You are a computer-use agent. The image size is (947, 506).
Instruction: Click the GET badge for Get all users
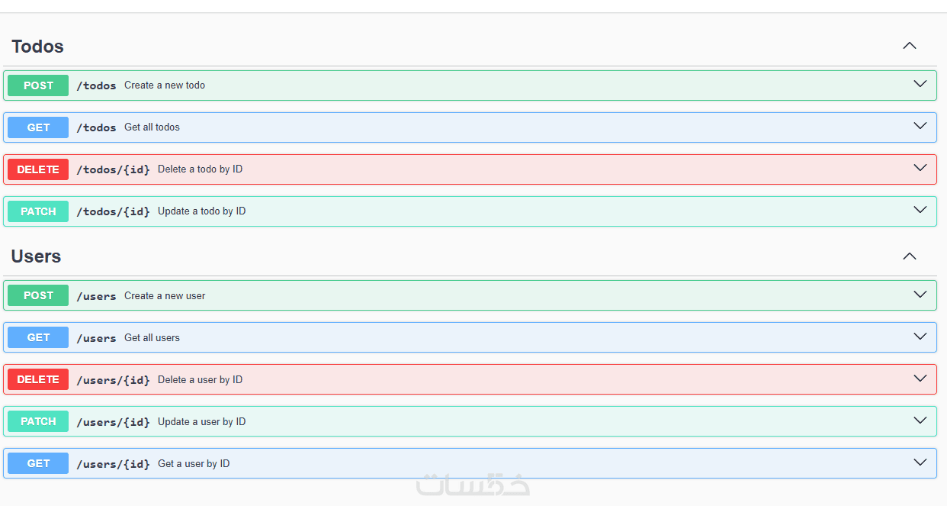(x=38, y=337)
